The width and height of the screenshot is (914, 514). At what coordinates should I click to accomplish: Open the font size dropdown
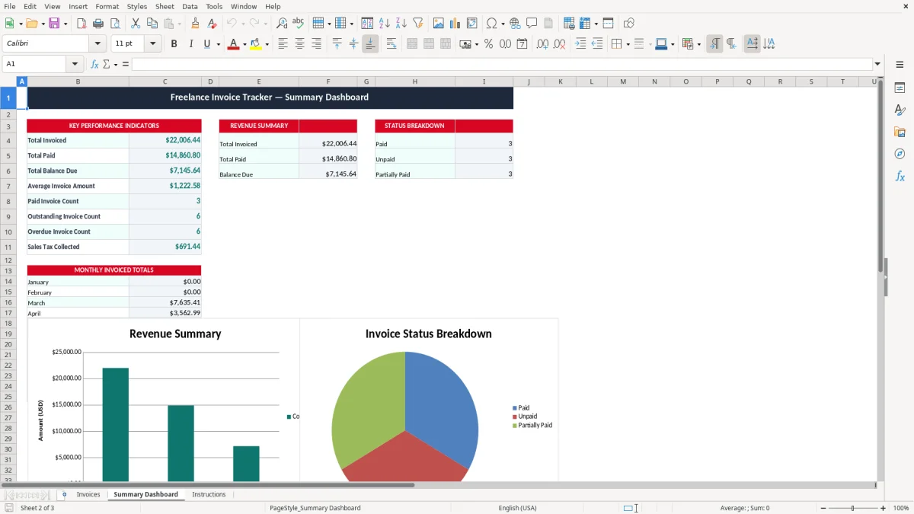tap(152, 44)
